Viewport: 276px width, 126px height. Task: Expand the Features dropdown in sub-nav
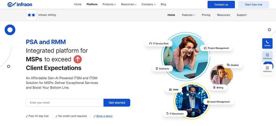(x=188, y=15)
